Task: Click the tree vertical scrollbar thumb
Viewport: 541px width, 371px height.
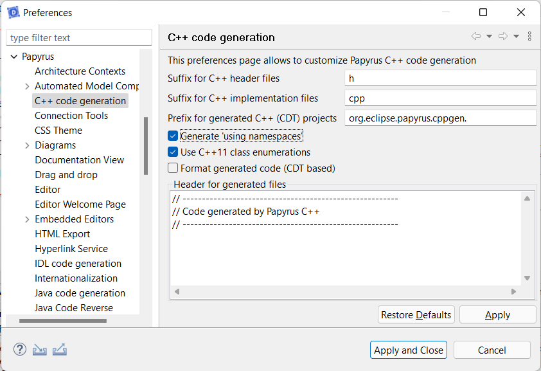Action: pyautogui.click(x=146, y=146)
